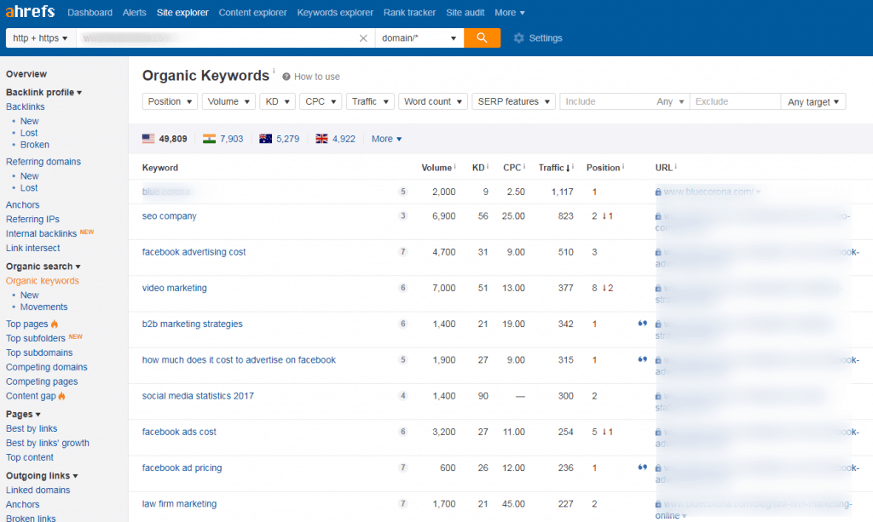Open the Dashboard menu item
873x522 pixels.
(90, 12)
